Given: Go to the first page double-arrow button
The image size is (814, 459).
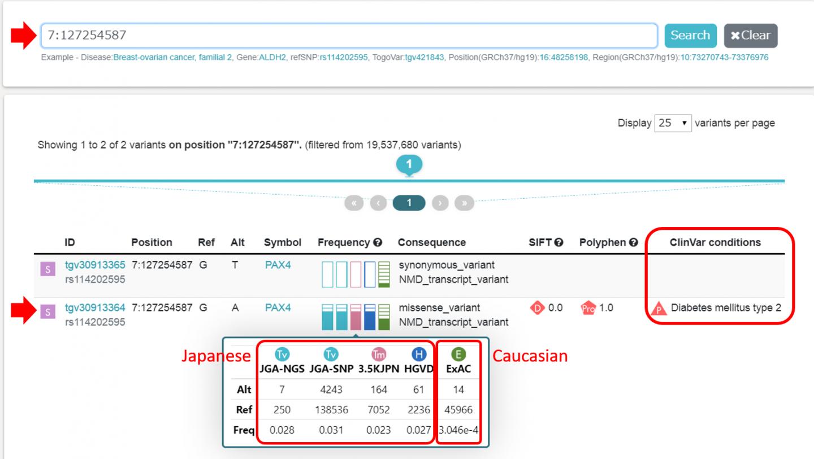Looking at the screenshot, I should point(353,204).
